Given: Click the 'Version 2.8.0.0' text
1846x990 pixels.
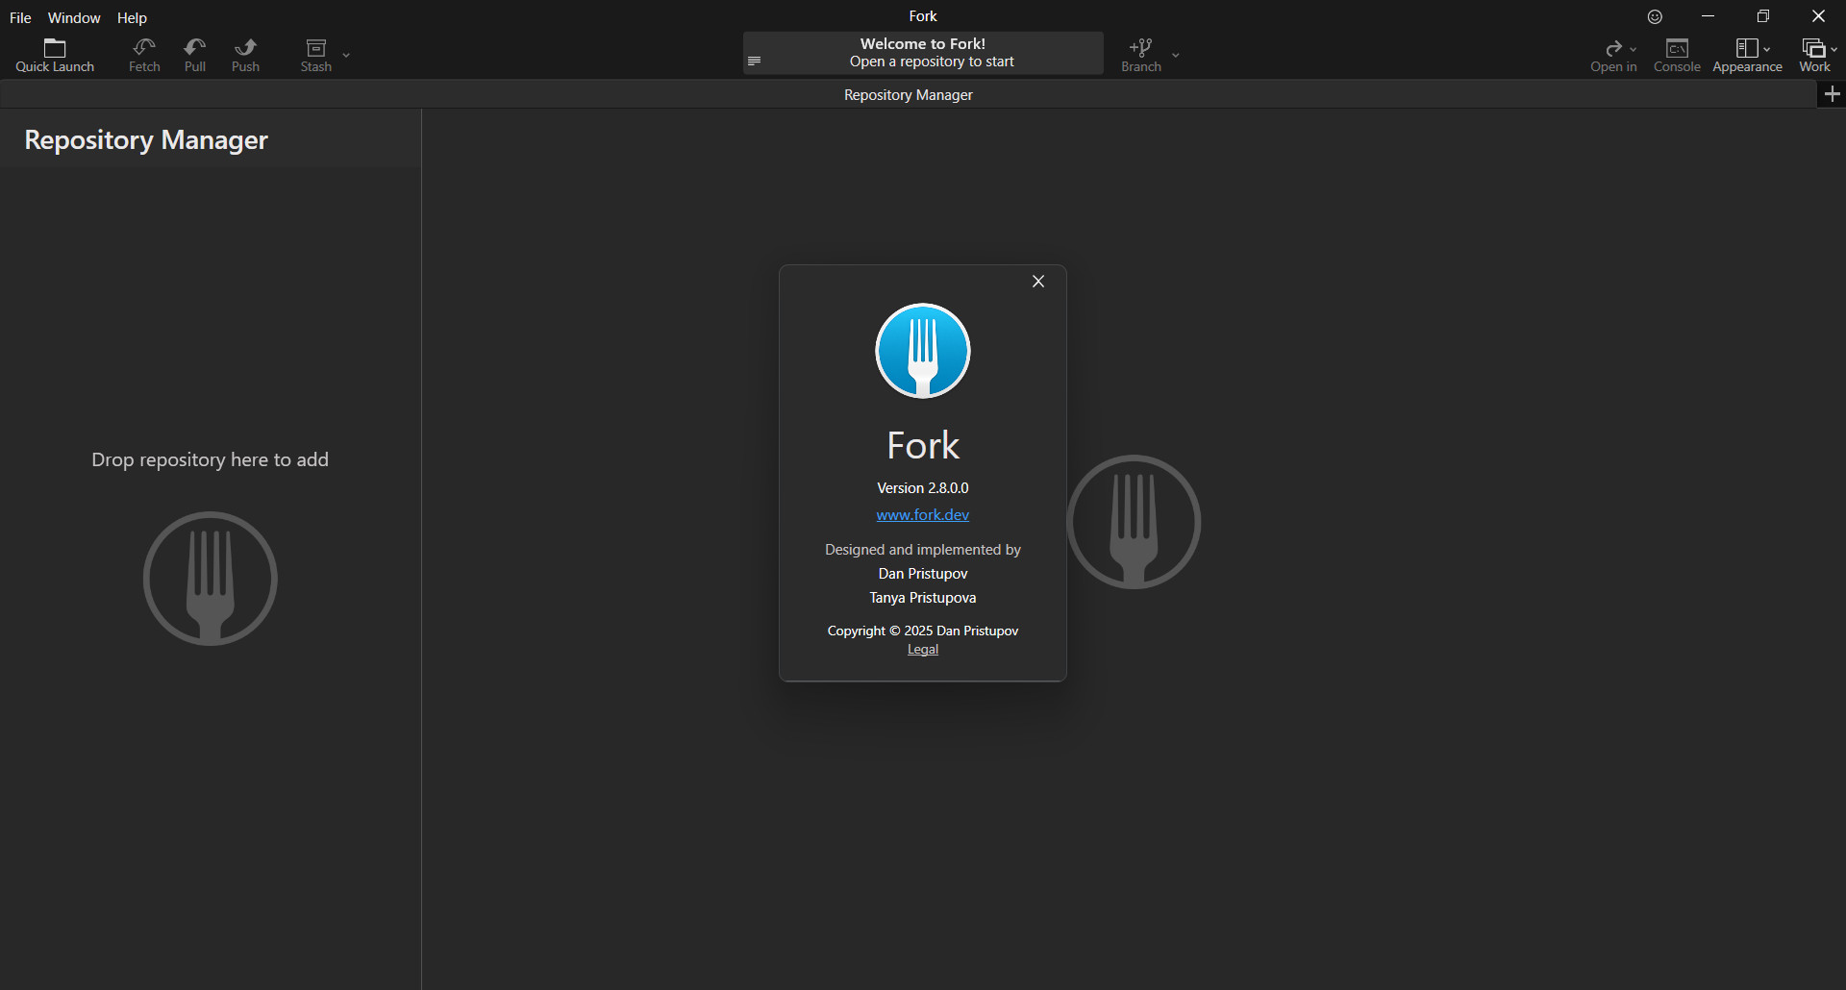Looking at the screenshot, I should [x=923, y=488].
